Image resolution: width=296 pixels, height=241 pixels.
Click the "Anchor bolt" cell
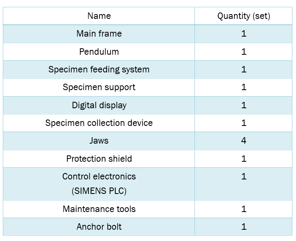(x=99, y=227)
